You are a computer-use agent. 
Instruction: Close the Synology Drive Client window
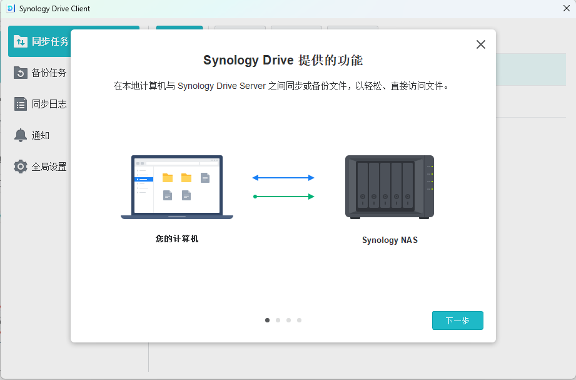coord(567,8)
